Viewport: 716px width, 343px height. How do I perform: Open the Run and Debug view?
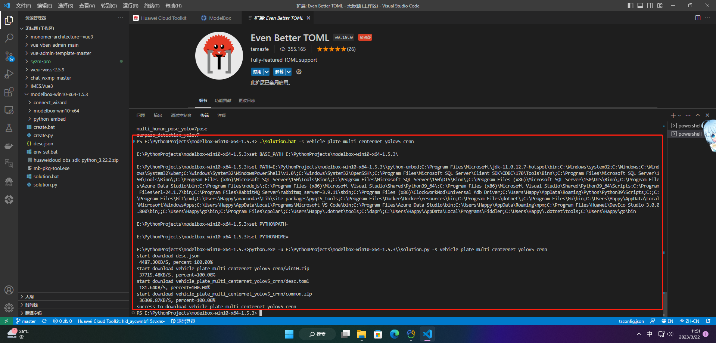(x=9, y=74)
